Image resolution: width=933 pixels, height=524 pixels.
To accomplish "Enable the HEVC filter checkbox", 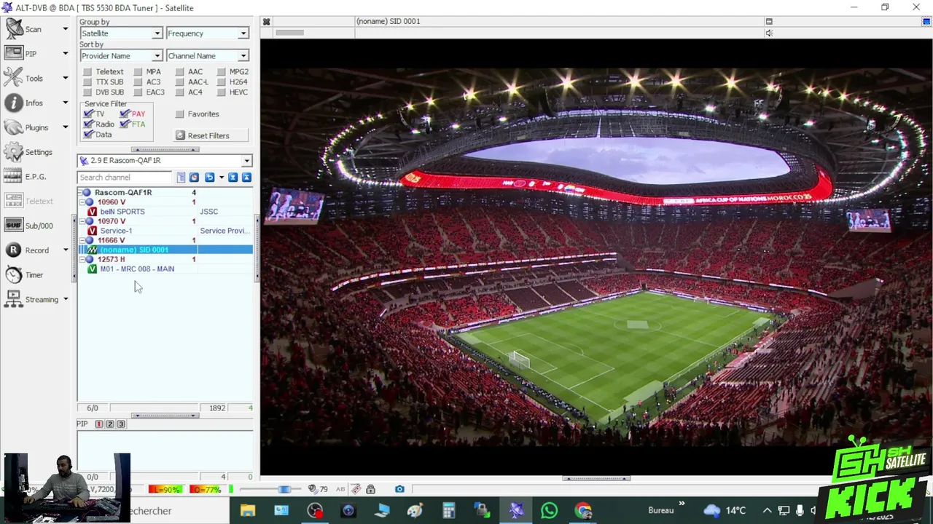I will click(x=222, y=92).
